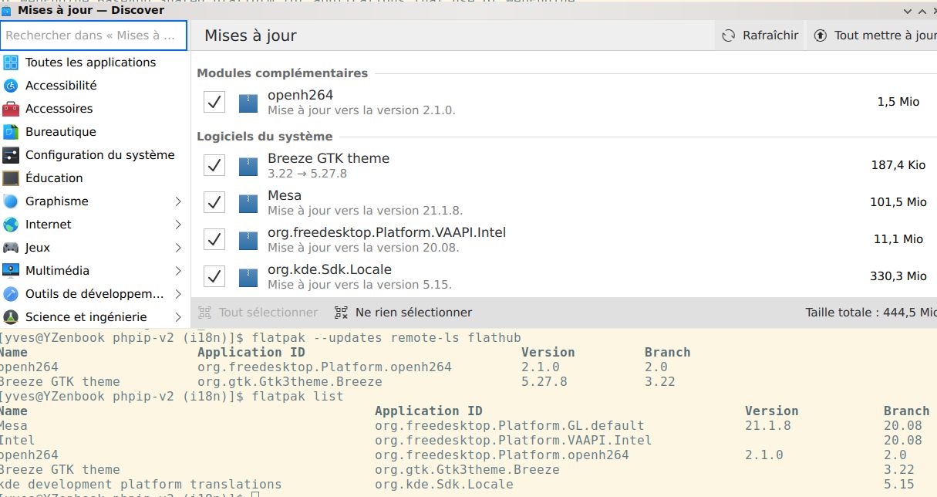The width and height of the screenshot is (937, 497).
Task: Click org.freedesktop.Platform.GL.default in terminal
Action: 509,425
